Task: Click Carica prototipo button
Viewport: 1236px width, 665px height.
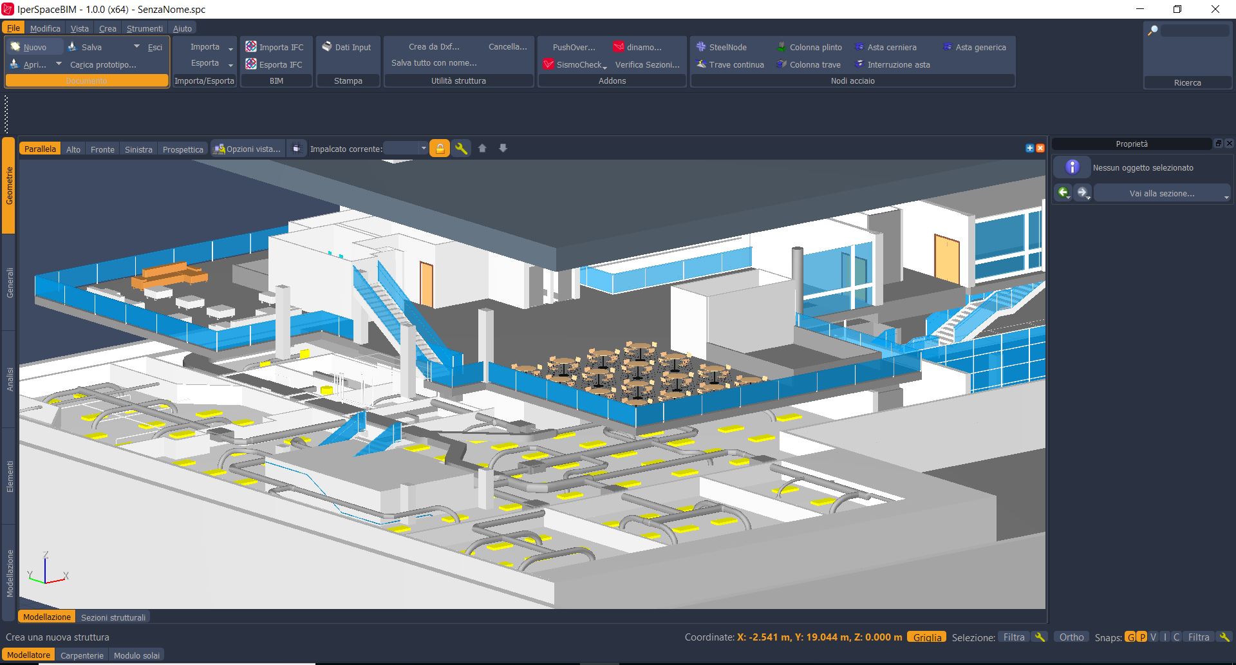Action: click(103, 64)
